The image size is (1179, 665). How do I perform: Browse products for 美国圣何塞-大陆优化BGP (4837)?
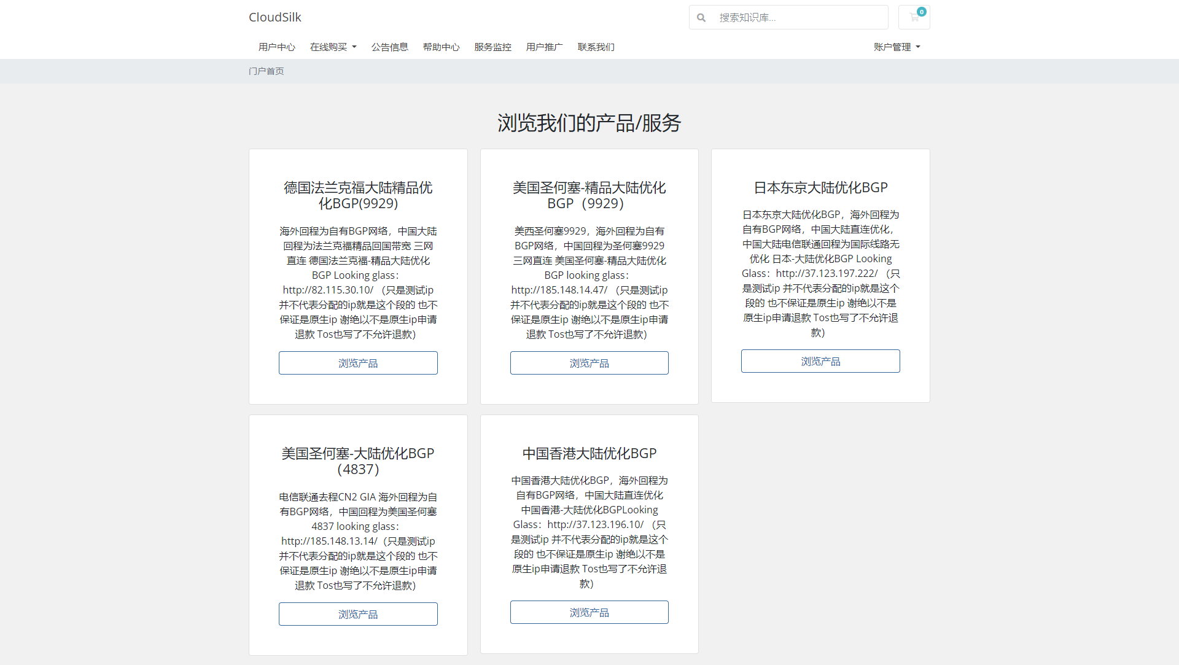click(x=358, y=614)
